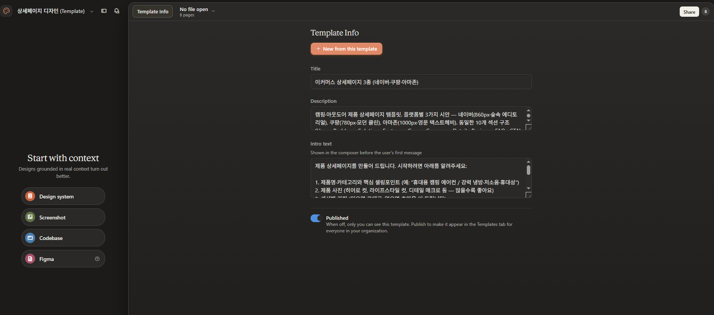Screen dimensions: 714x315
Task: Click the palette app logo icon
Action: click(x=6, y=11)
